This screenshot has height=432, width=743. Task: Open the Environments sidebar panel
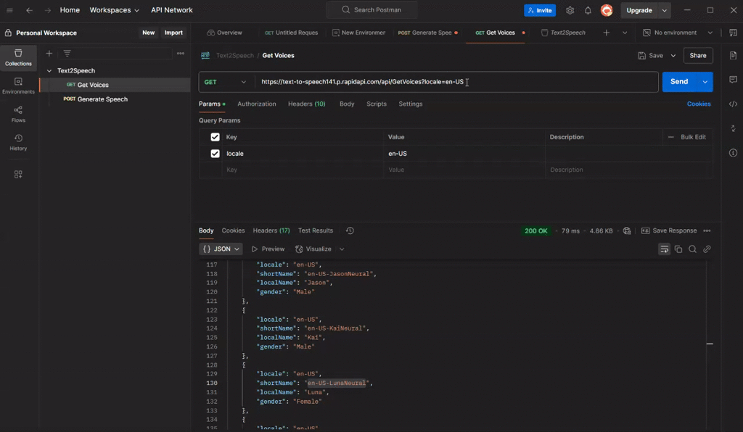point(18,86)
